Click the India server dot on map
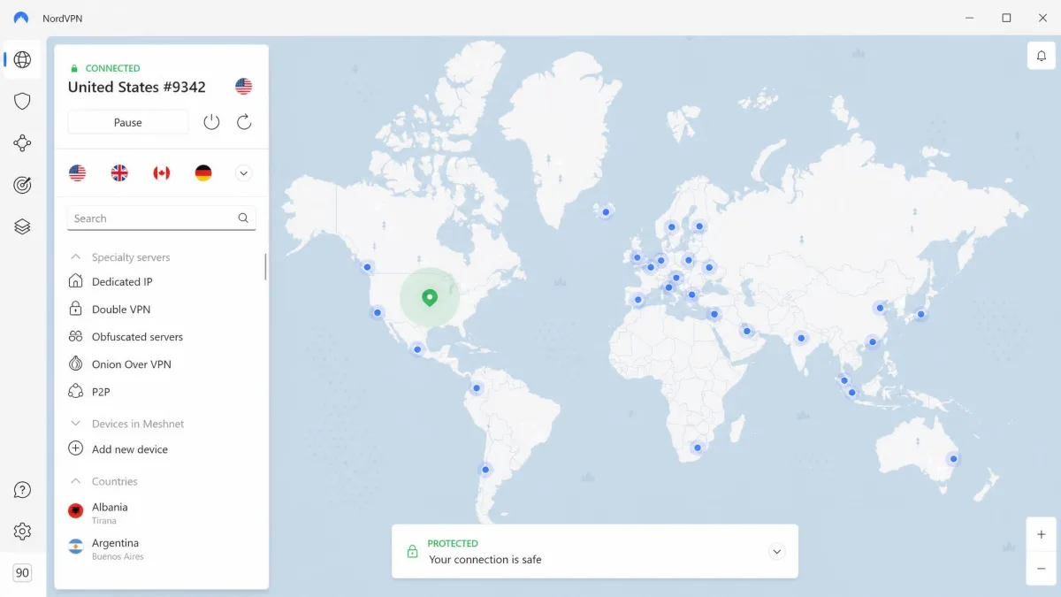Screen dimensions: 1061x597 pyautogui.click(x=801, y=338)
